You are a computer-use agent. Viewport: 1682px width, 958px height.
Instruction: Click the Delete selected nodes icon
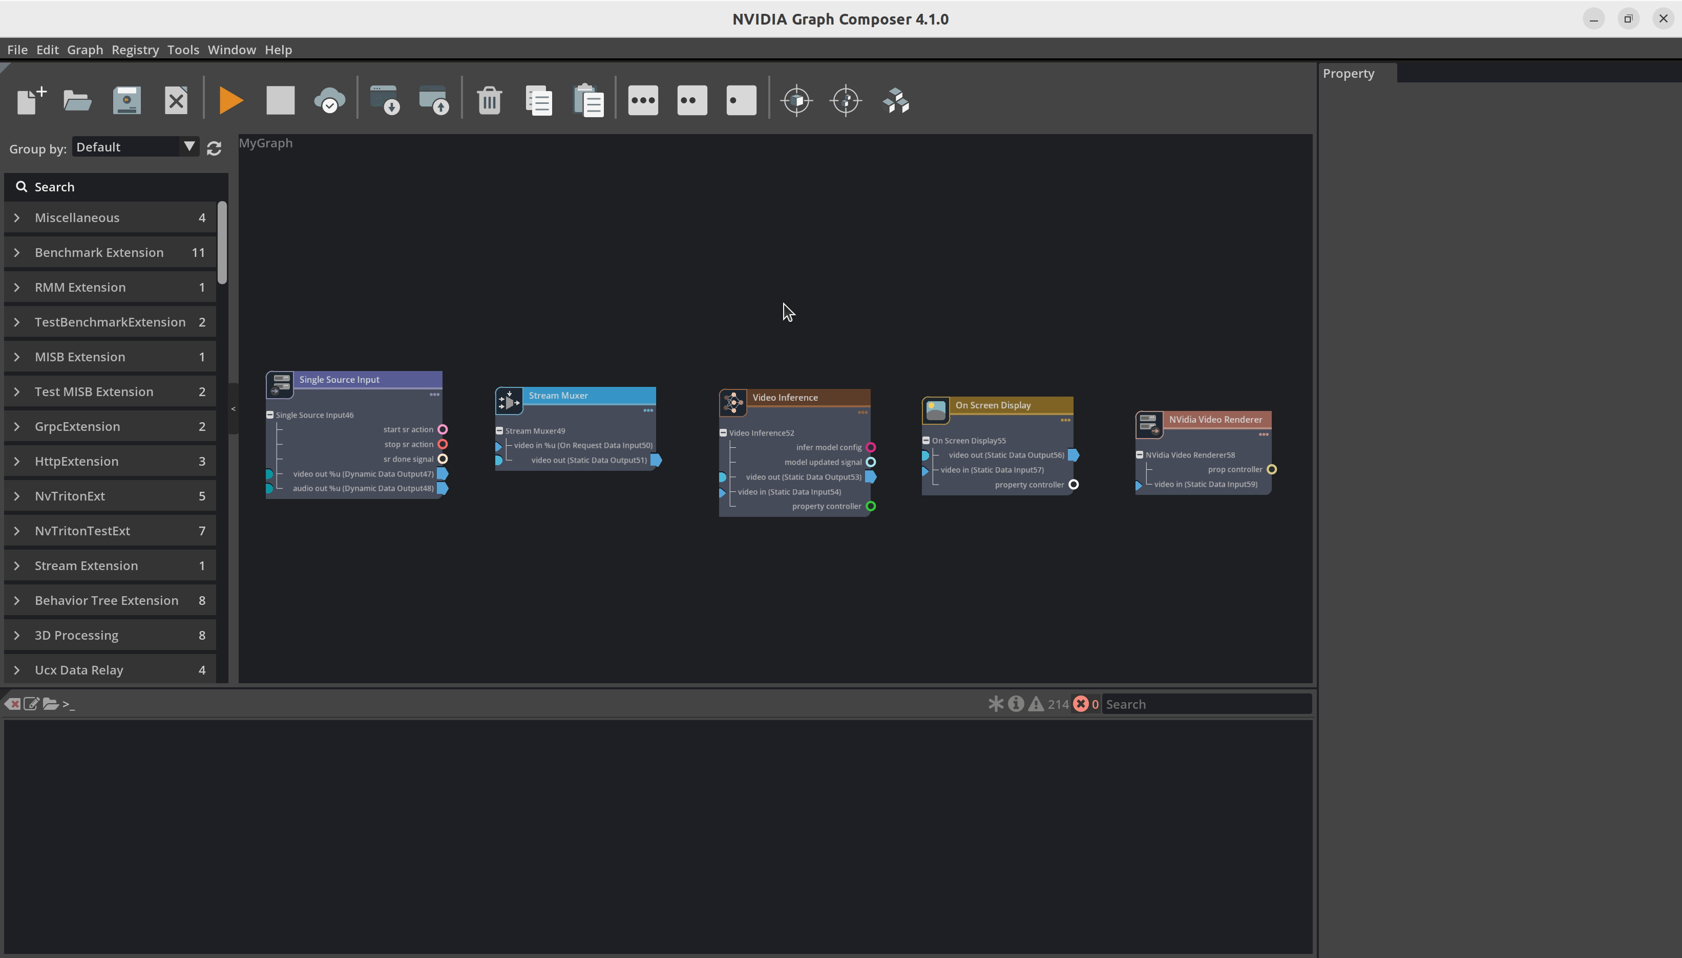pos(487,100)
